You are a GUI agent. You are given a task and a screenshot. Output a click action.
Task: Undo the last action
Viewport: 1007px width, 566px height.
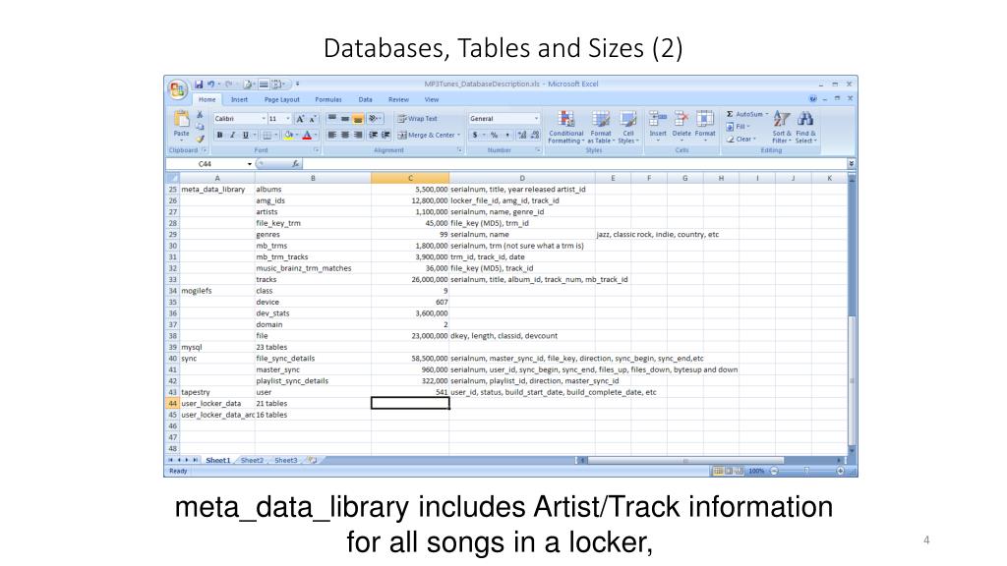pyautogui.click(x=210, y=85)
